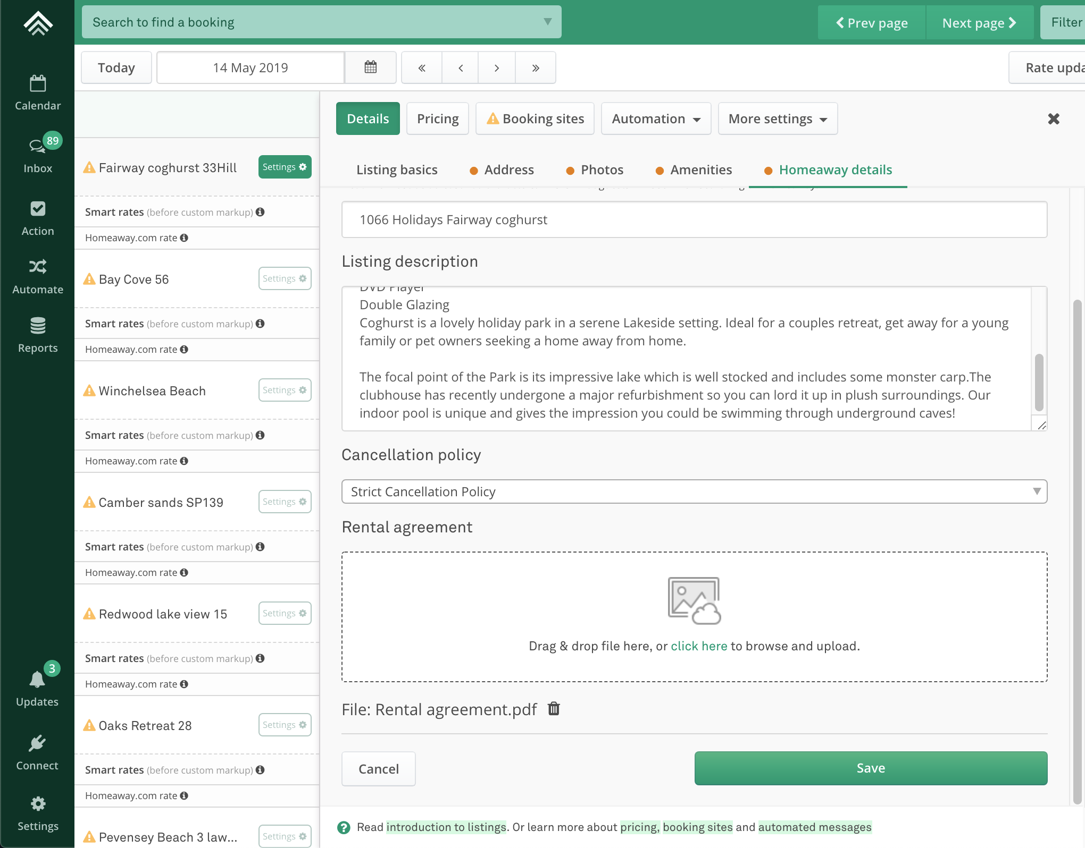Viewport: 1085px width, 848px height.
Task: Open Settings for Camber sands SP139
Action: click(x=285, y=502)
